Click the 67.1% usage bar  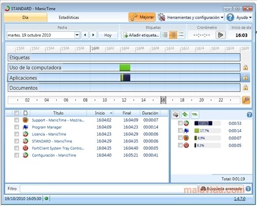tap(203, 123)
